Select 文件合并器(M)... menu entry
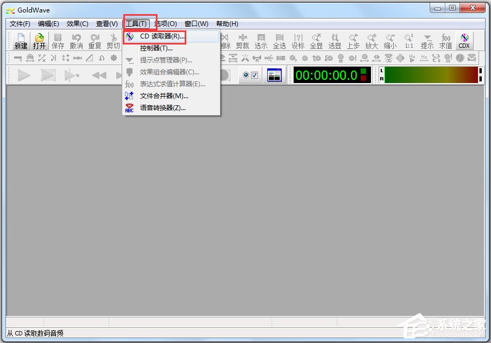The height and width of the screenshot is (343, 491). pos(171,96)
